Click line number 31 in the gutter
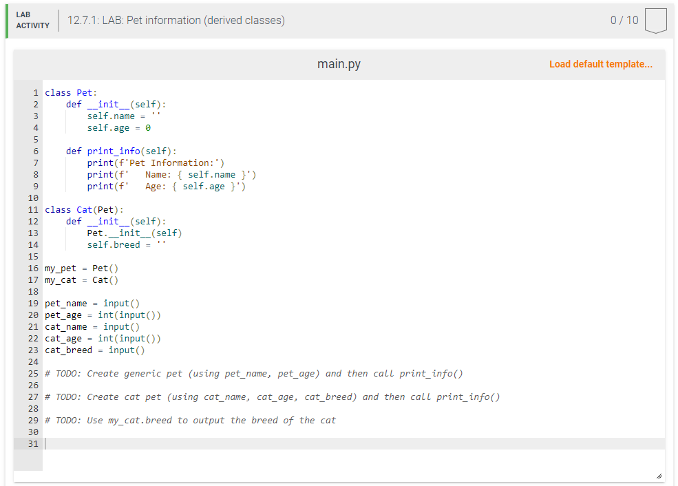 32,443
